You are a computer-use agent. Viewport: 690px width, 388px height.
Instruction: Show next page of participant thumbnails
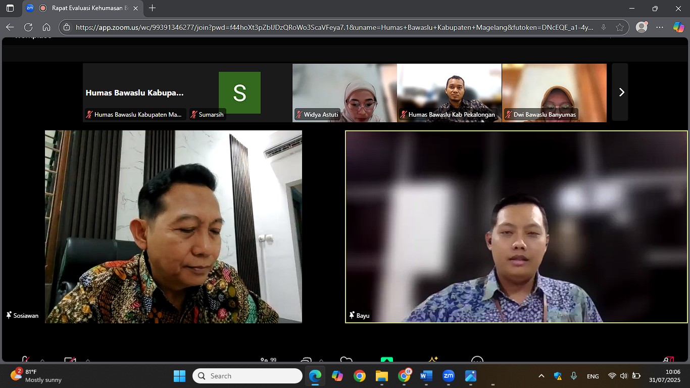pos(621,92)
